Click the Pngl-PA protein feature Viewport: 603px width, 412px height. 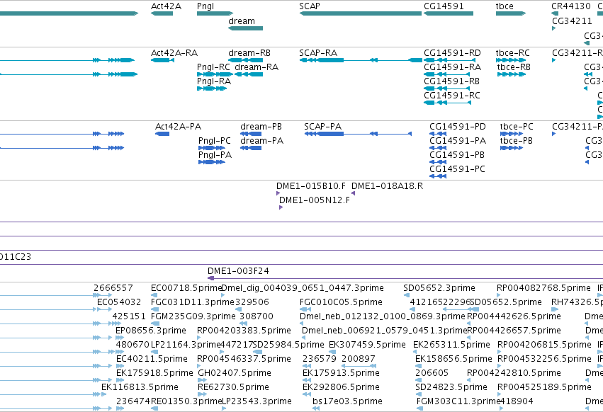tap(212, 162)
